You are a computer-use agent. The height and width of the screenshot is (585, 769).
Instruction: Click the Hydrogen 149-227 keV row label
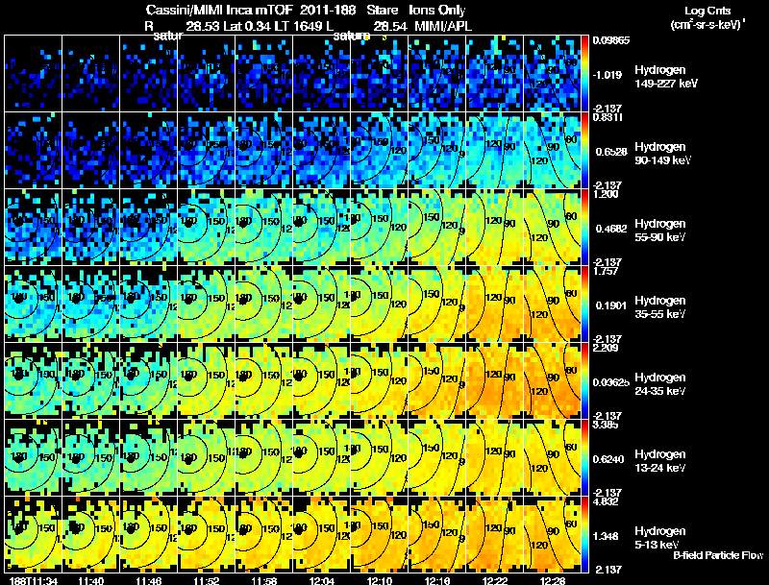[x=666, y=77]
